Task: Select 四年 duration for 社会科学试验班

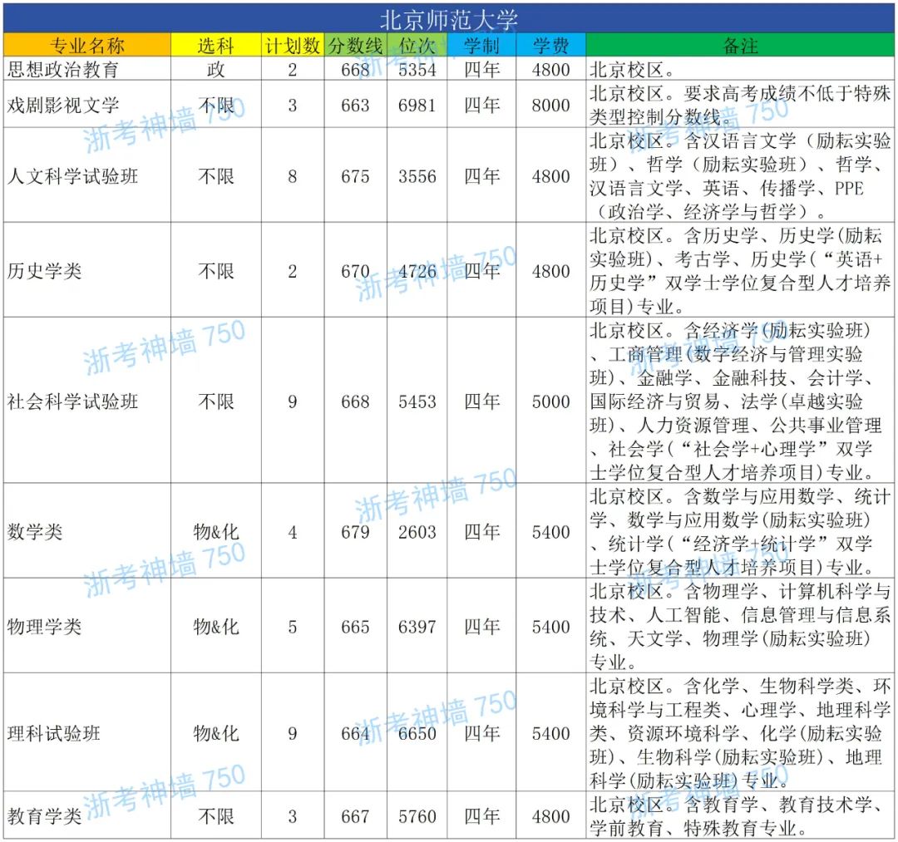Action: point(481,401)
